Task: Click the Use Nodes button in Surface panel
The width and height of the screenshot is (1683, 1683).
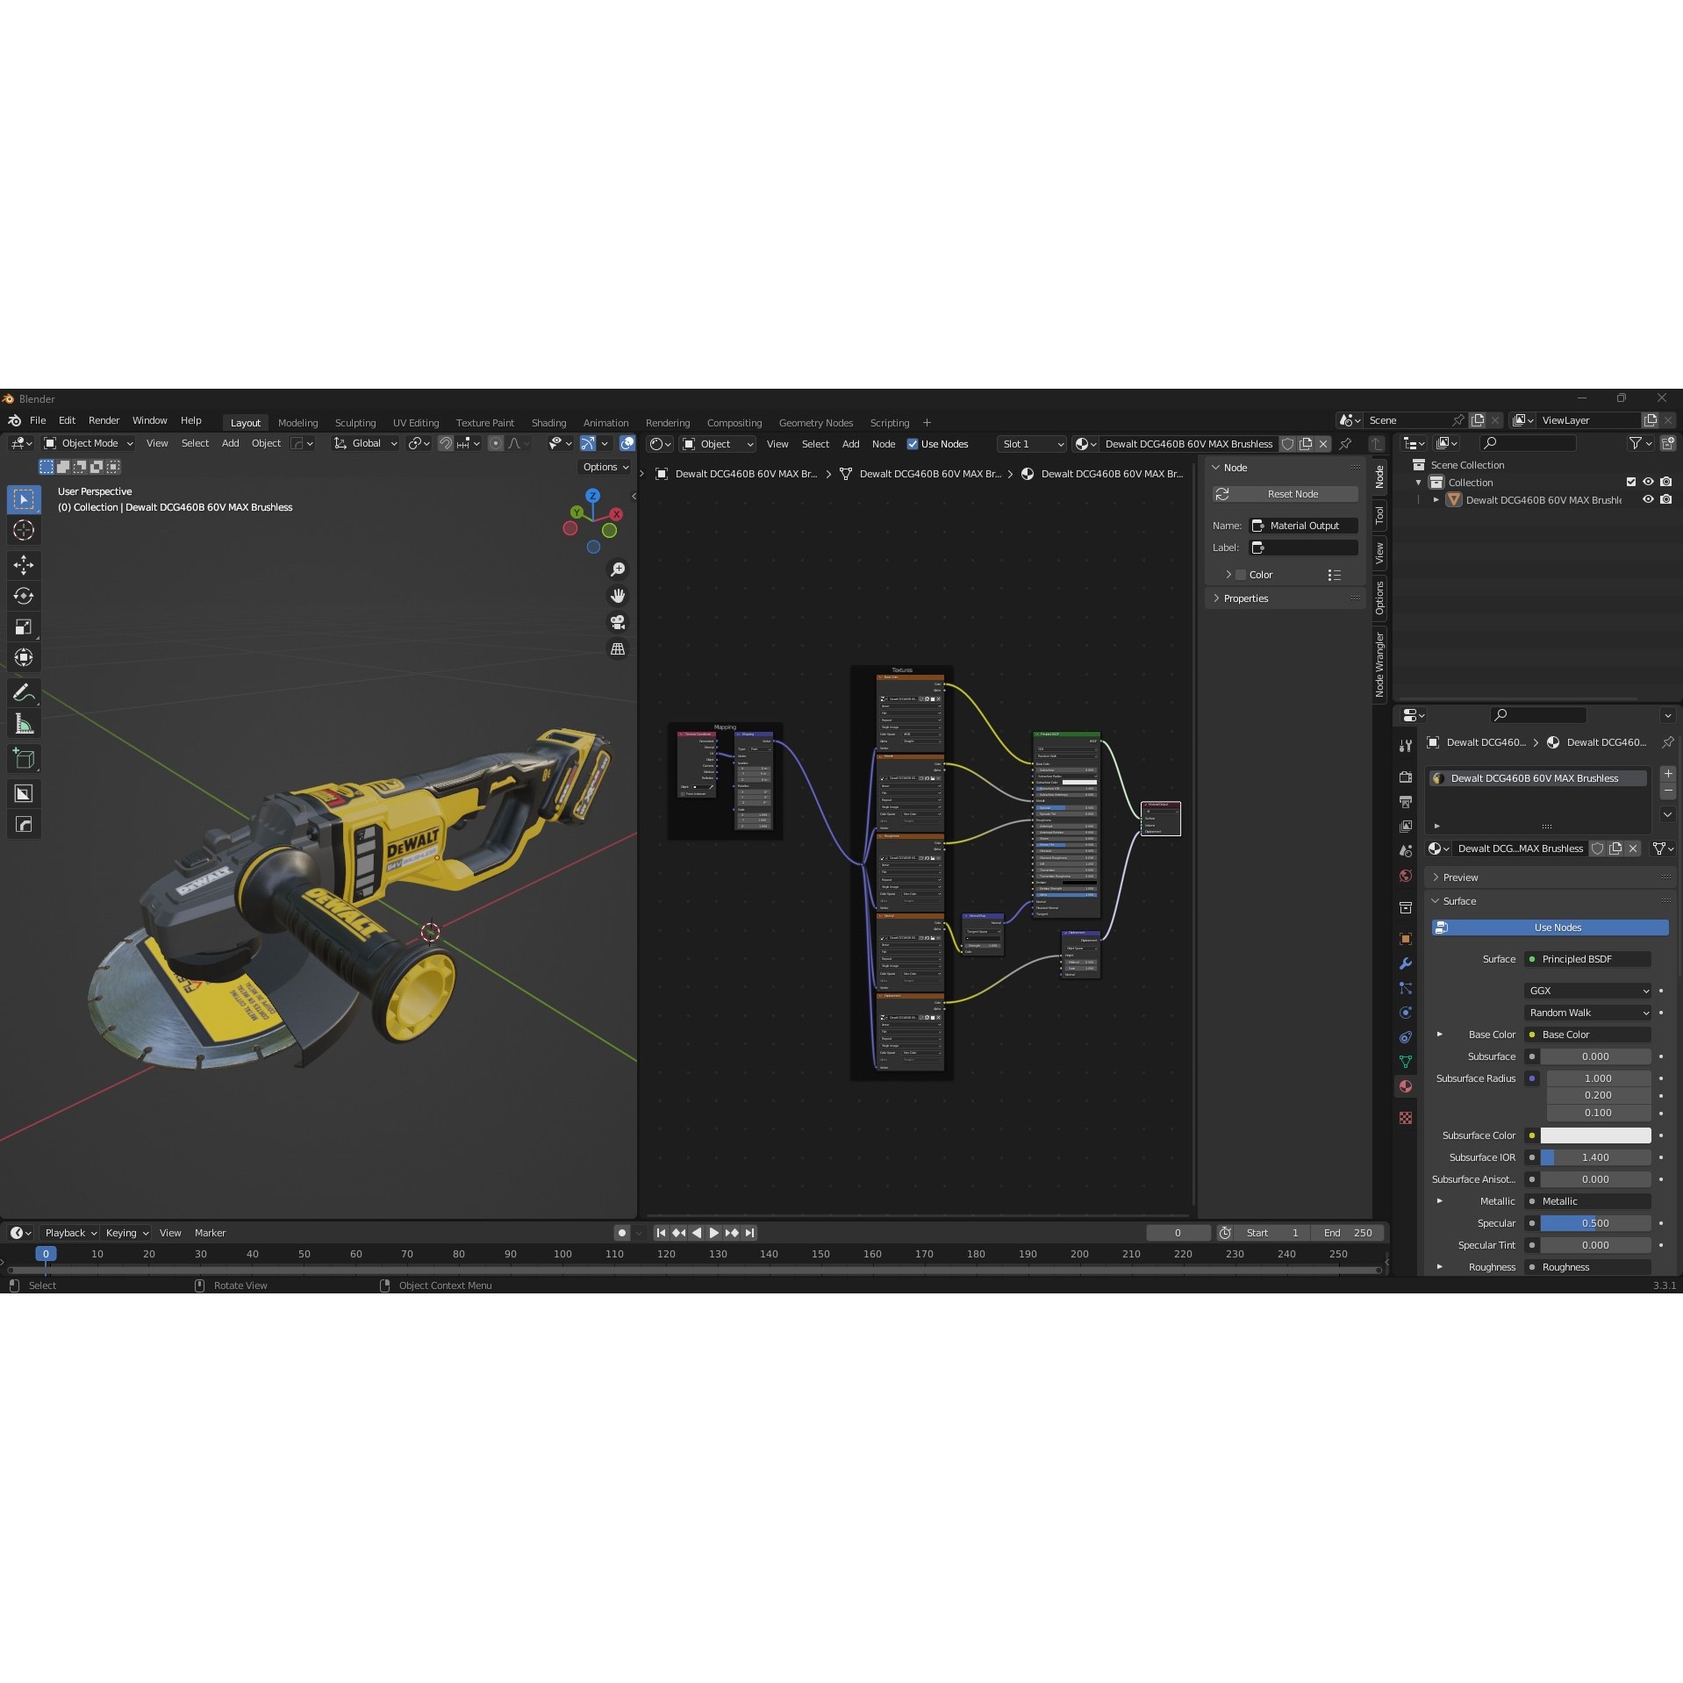Action: [x=1551, y=927]
